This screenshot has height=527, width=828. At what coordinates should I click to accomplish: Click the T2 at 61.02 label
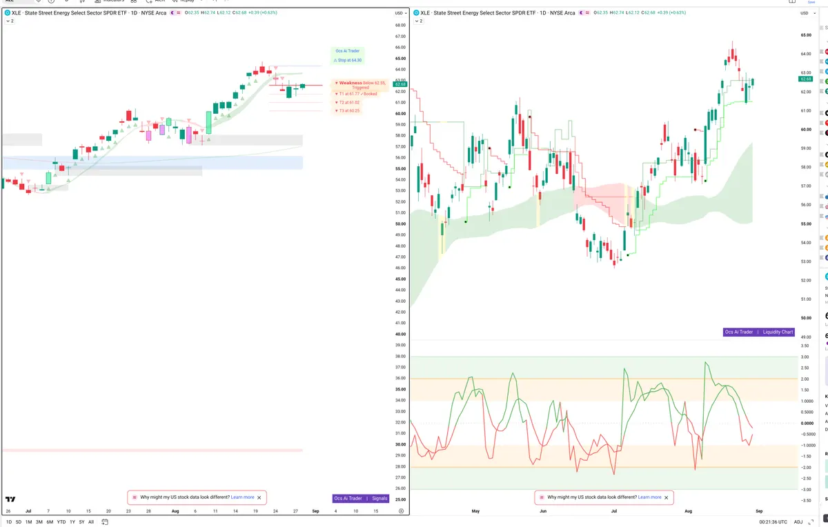coord(347,102)
